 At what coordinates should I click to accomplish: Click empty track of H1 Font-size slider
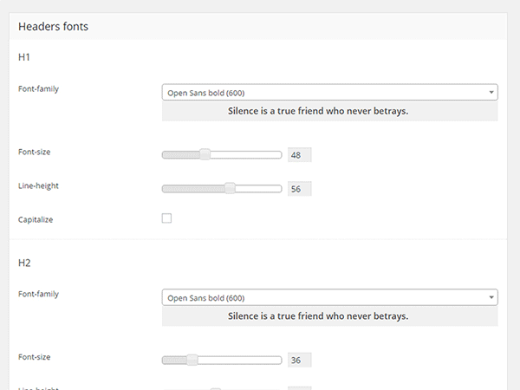click(246, 154)
